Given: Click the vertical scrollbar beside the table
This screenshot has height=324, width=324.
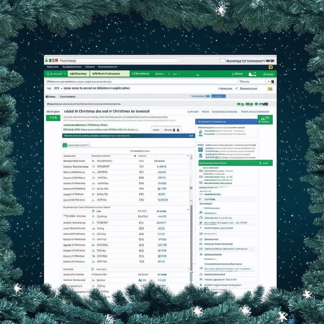Looking at the screenshot, I should (191, 190).
